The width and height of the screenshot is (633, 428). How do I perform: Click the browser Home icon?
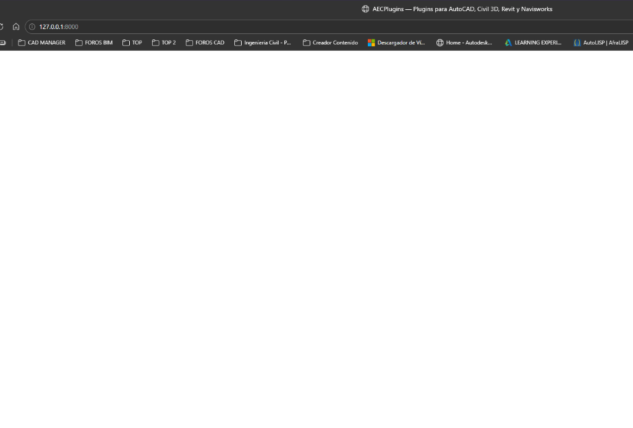[15, 27]
